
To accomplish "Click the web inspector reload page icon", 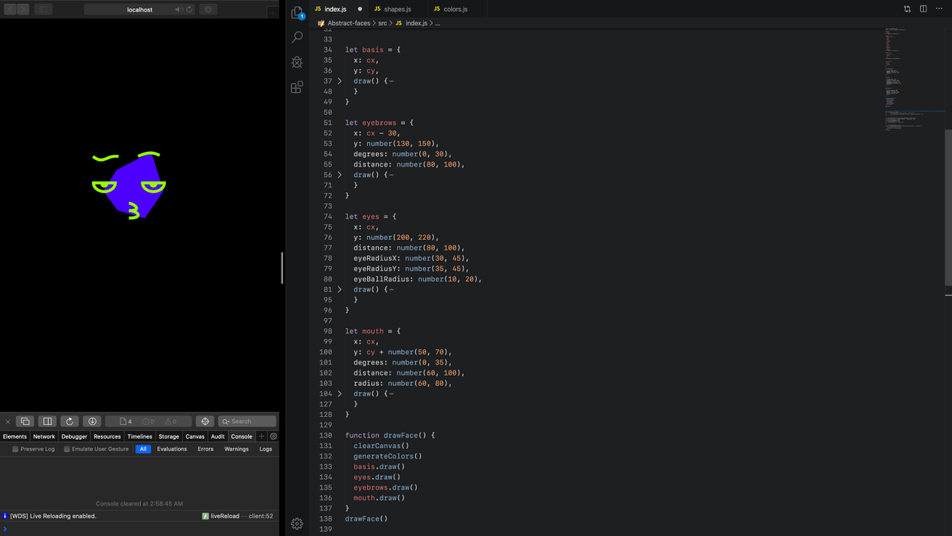I will tap(70, 421).
